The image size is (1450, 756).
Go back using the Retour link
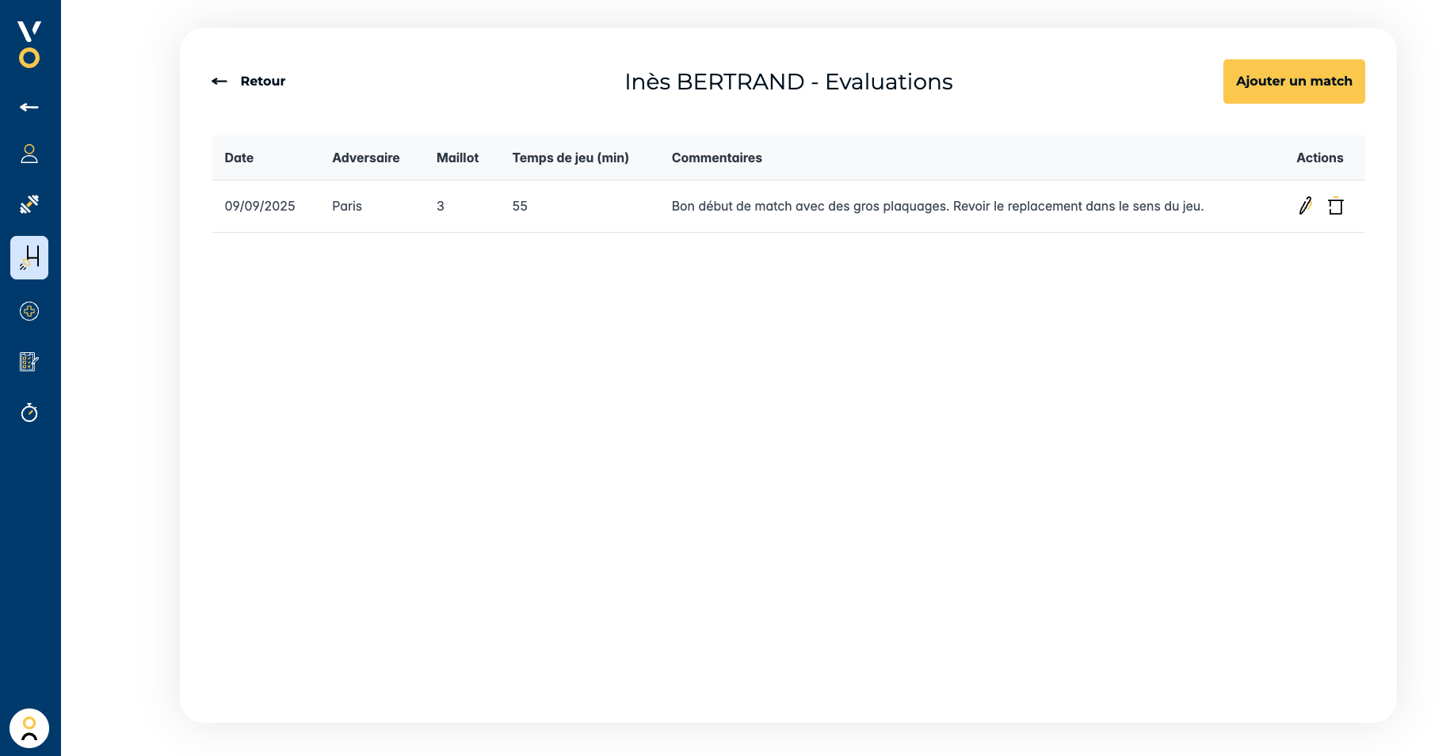[x=249, y=81]
